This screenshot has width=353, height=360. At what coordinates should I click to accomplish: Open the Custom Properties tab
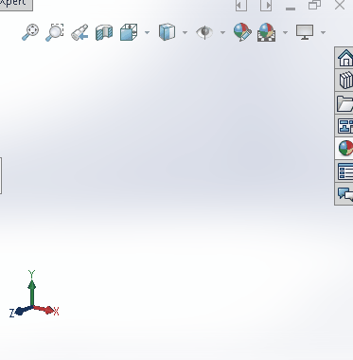344,171
